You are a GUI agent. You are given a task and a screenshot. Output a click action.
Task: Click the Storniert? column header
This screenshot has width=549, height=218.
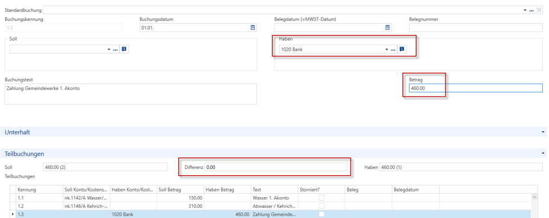tap(321, 190)
